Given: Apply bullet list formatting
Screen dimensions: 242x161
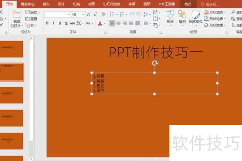Looking at the screenshot, I should pyautogui.click(x=112, y=14).
